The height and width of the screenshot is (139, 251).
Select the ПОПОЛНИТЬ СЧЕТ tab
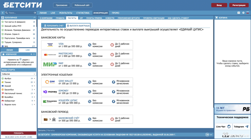(x=54, y=26)
